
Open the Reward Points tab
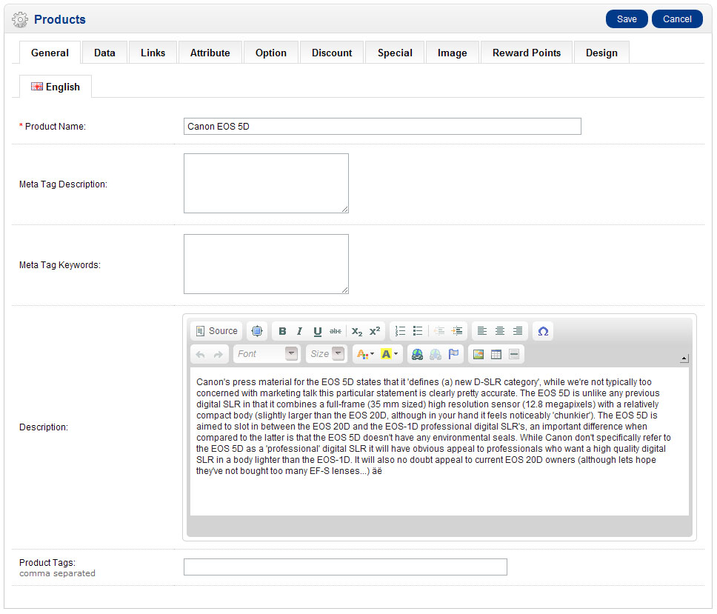point(526,53)
